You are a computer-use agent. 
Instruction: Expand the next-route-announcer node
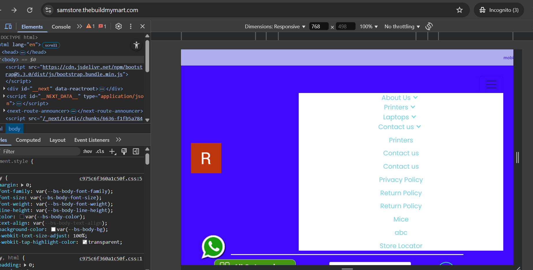point(4,111)
